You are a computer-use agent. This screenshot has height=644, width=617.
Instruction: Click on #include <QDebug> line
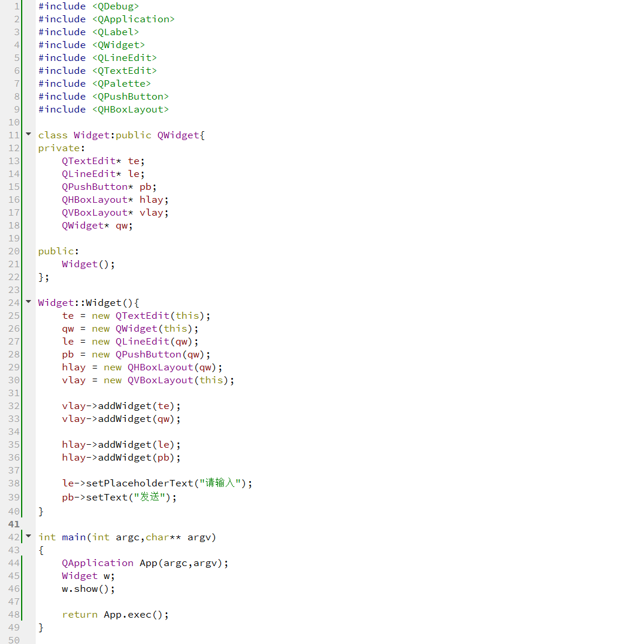point(88,6)
